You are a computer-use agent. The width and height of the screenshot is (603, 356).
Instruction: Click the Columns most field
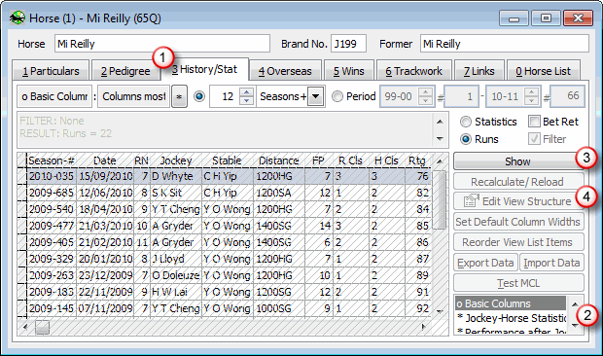click(133, 96)
